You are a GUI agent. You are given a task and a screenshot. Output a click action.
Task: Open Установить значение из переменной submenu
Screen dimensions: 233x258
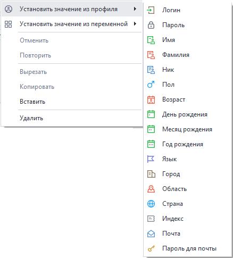71,24
